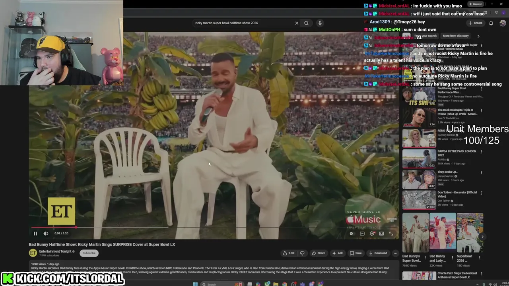Viewport: 509px width, 286px height.
Task: Toggle the autoplay switch in the player
Action: (352, 234)
